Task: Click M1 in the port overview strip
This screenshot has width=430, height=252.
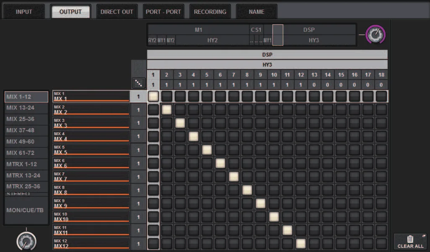Action: point(199,30)
